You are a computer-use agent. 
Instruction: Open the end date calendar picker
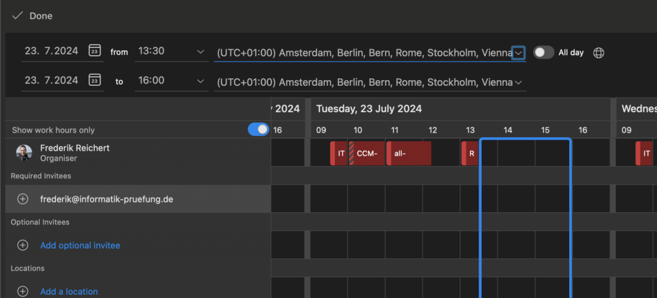pyautogui.click(x=94, y=80)
